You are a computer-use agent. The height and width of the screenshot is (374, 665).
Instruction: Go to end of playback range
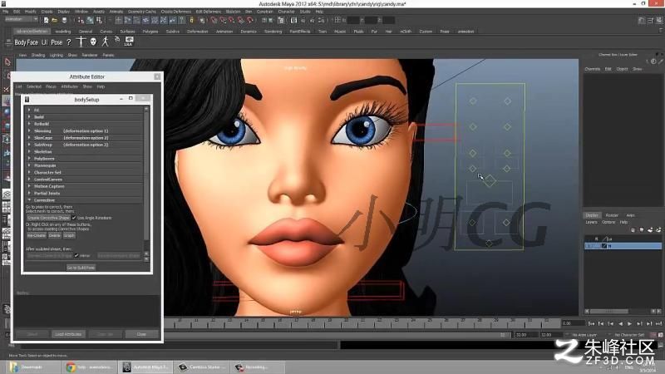pos(658,323)
